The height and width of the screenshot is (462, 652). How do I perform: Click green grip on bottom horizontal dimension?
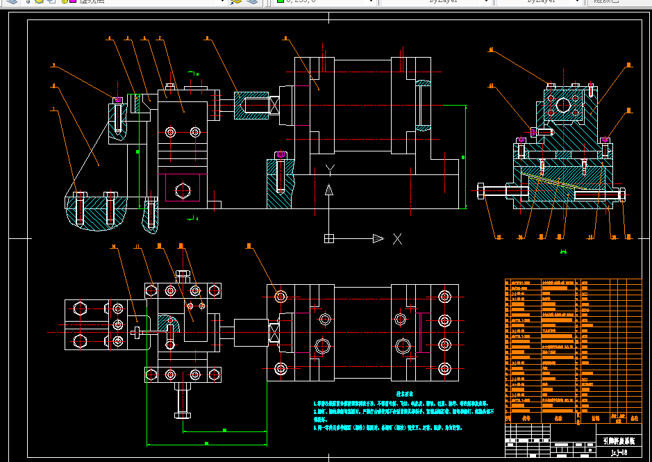(x=207, y=444)
